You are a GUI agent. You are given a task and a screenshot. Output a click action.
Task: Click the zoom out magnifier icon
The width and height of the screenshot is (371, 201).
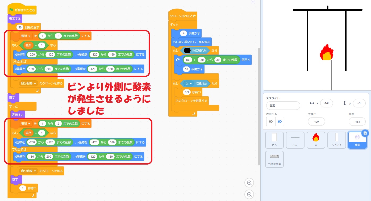point(249,195)
